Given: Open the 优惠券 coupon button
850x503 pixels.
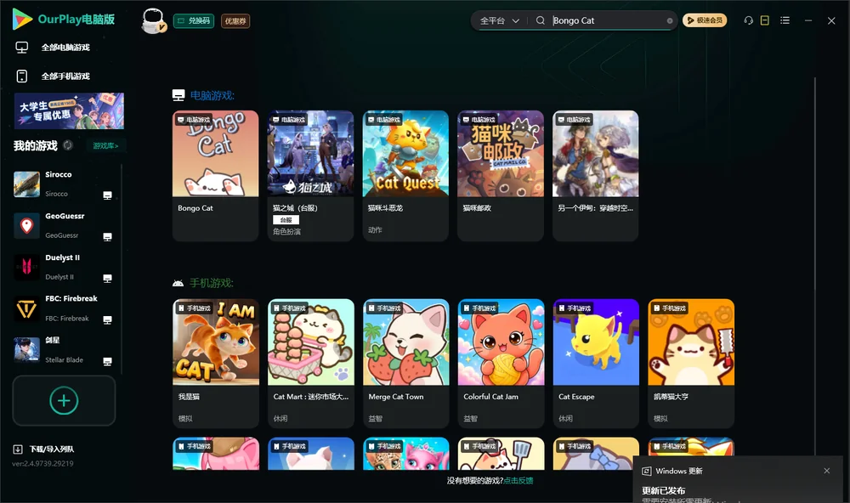Looking at the screenshot, I should (x=235, y=20).
